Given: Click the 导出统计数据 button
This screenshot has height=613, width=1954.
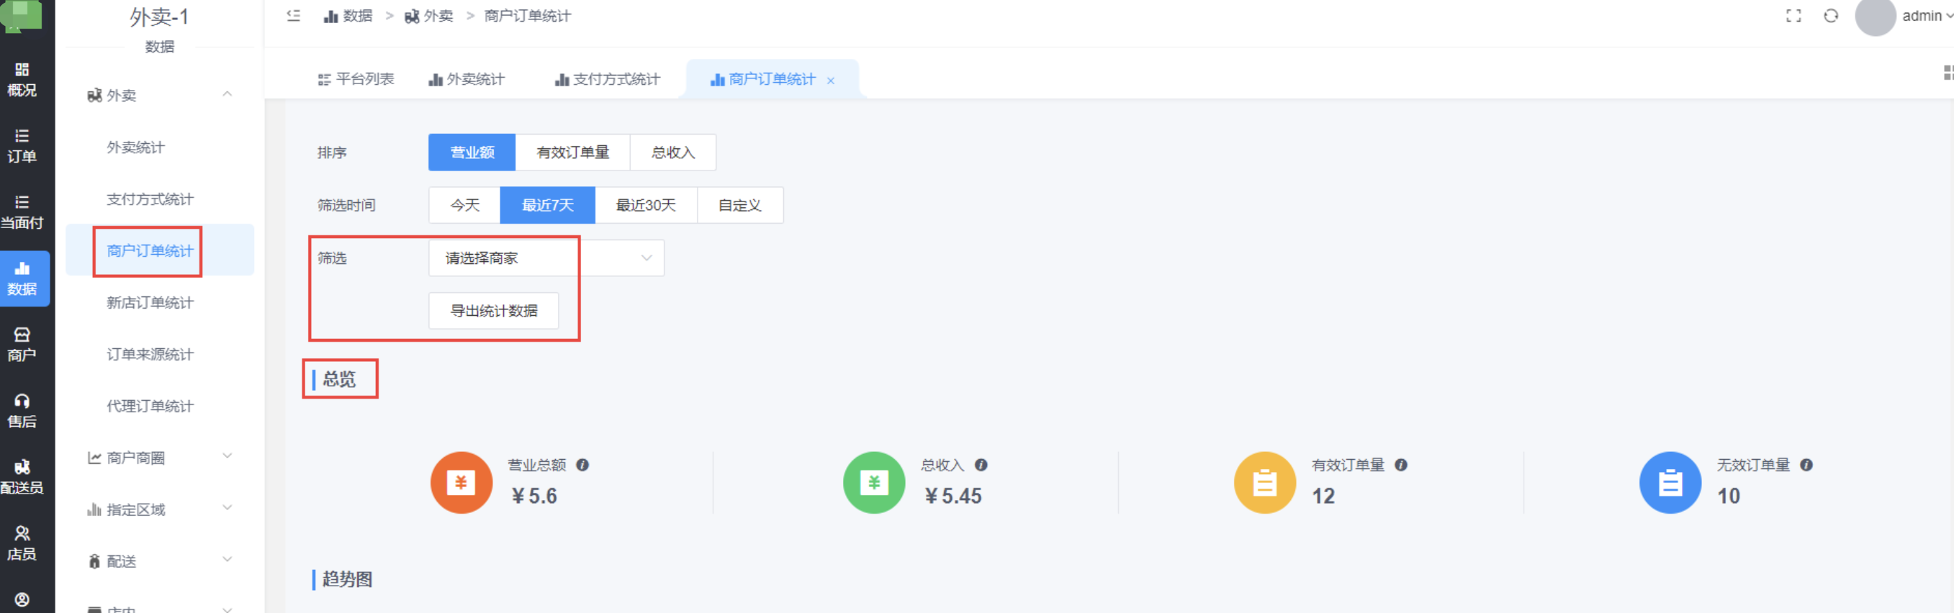Looking at the screenshot, I should (494, 311).
